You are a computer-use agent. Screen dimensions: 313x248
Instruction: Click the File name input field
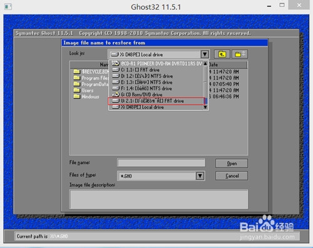pos(161,163)
